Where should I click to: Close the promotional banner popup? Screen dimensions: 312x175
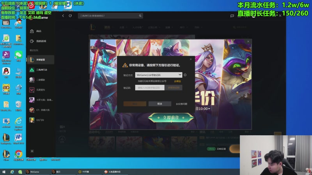coord(248,42)
